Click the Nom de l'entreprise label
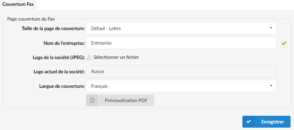Viewport: 294px width, 130px height. pyautogui.click(x=64, y=43)
